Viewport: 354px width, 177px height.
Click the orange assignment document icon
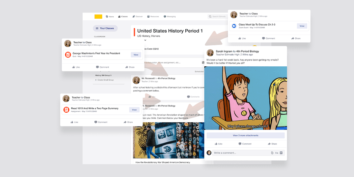point(66,110)
